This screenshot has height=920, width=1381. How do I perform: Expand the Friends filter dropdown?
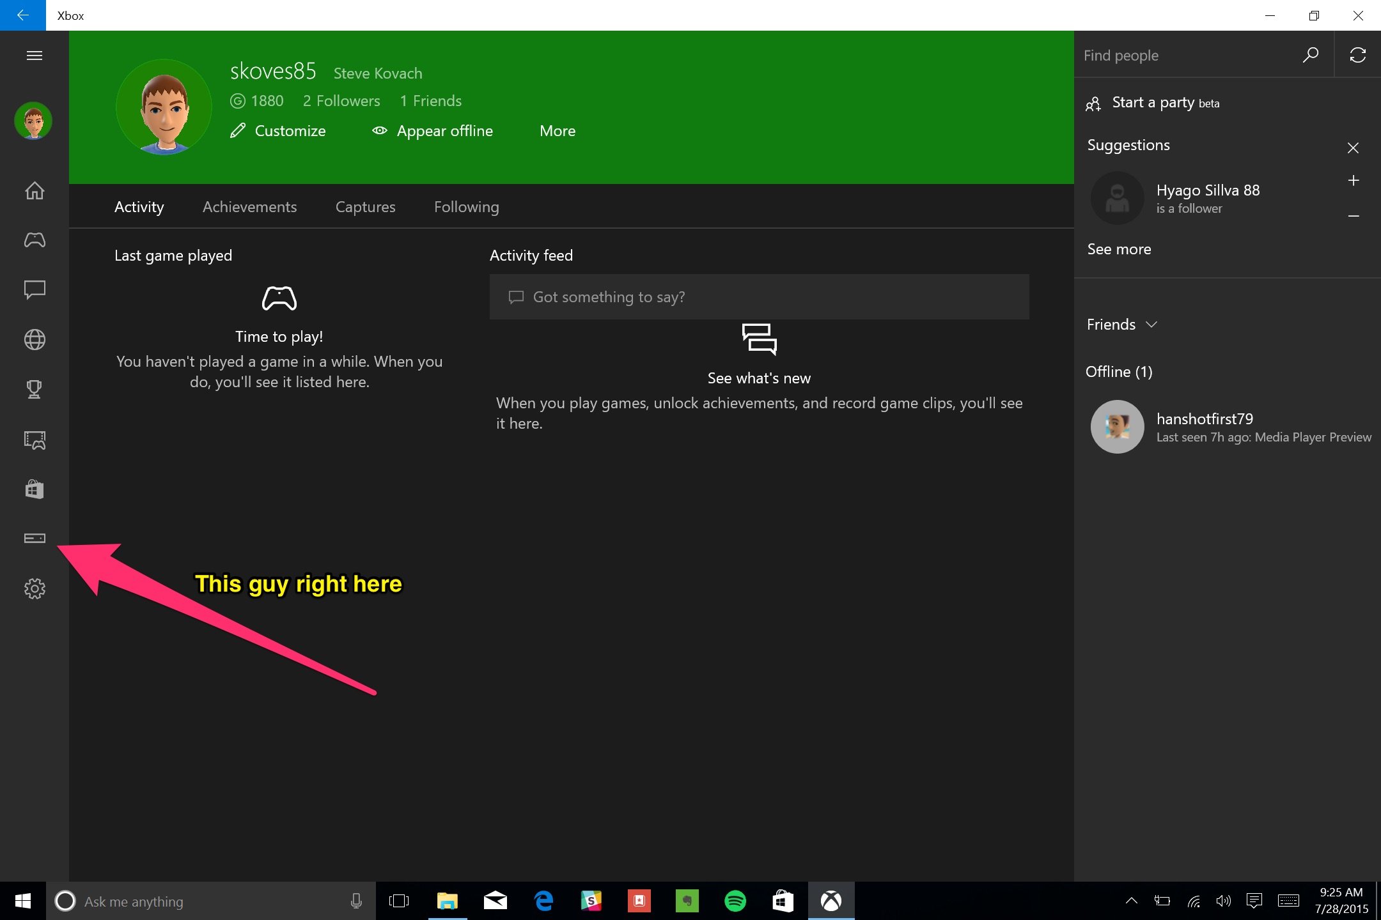pyautogui.click(x=1122, y=325)
